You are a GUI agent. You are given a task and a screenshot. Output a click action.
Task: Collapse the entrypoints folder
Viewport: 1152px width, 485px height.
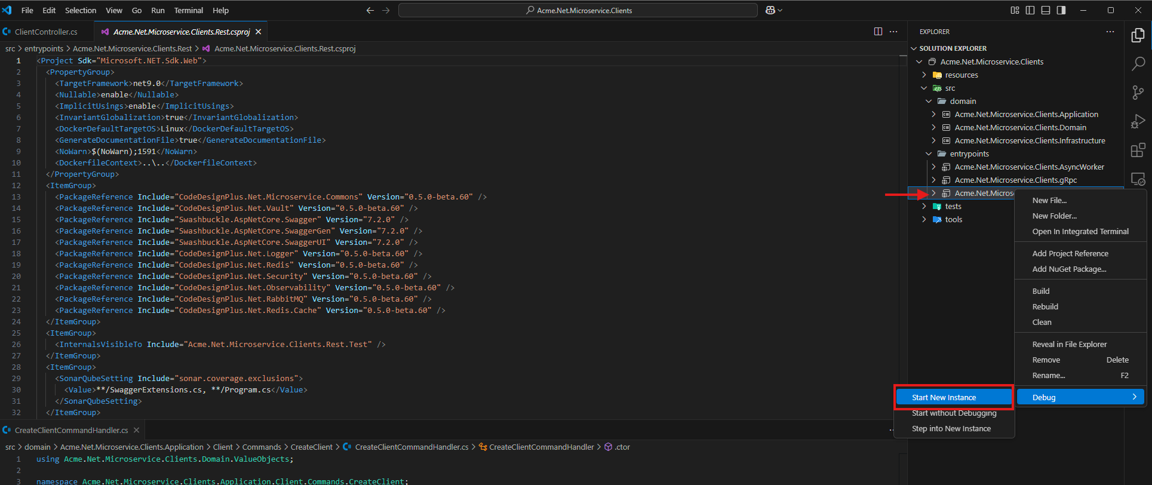(x=929, y=154)
